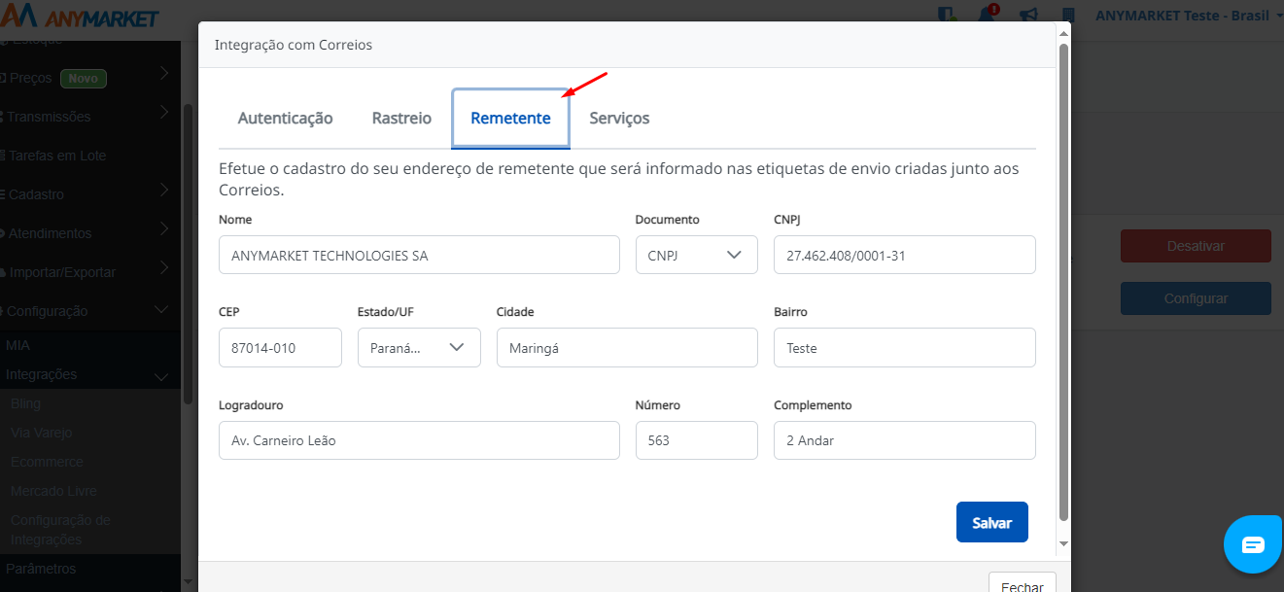Click the Nome input field
The width and height of the screenshot is (1284, 592).
419,255
